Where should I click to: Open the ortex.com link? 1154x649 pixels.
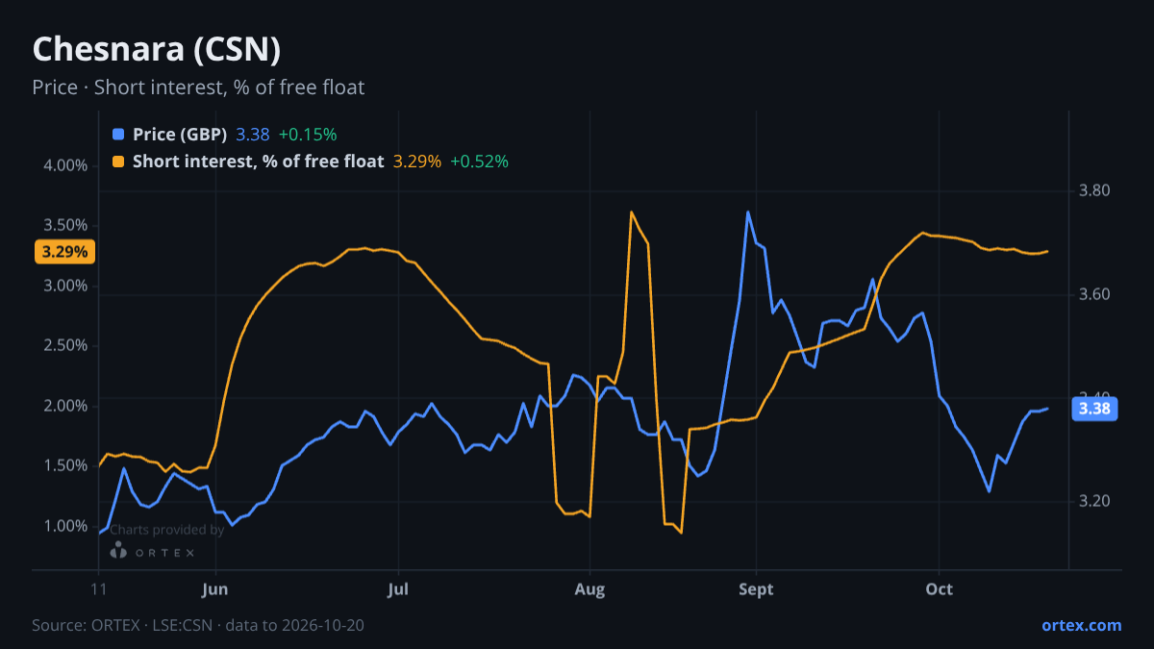tap(1081, 625)
